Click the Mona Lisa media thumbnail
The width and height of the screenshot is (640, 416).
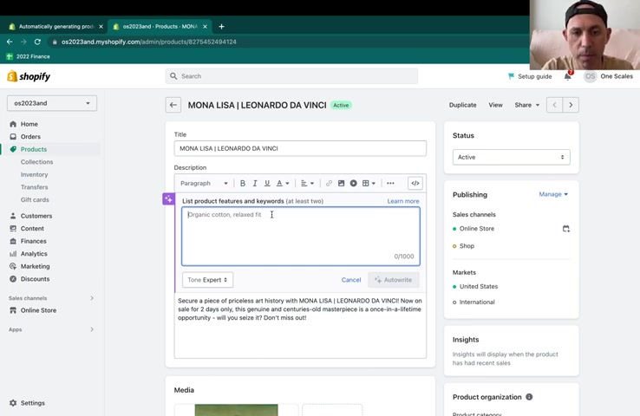pos(237,410)
